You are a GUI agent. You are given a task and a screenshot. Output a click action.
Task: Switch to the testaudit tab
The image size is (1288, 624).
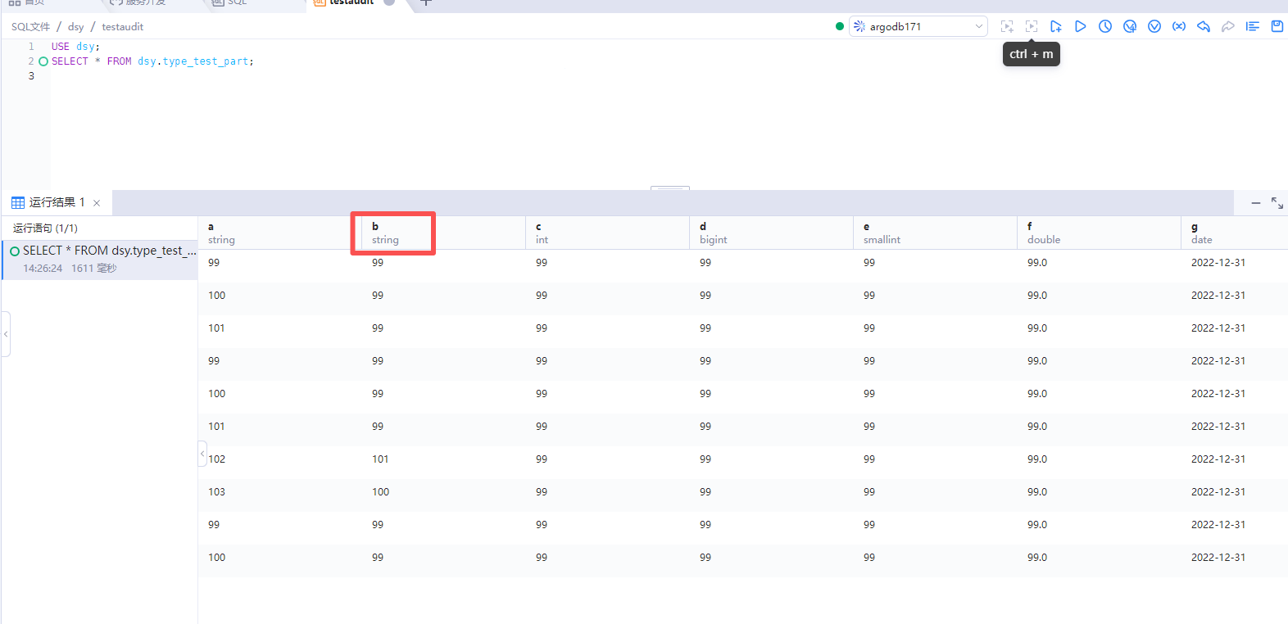[x=351, y=2]
